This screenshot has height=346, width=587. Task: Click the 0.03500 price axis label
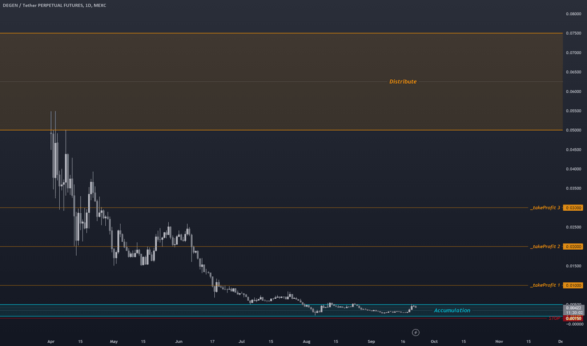573,189
